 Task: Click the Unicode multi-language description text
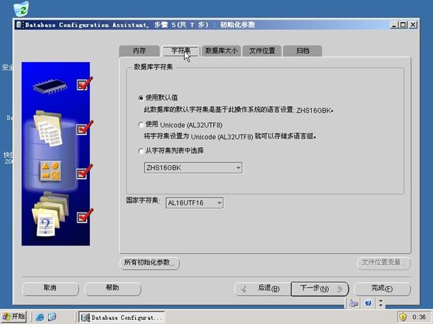point(230,136)
